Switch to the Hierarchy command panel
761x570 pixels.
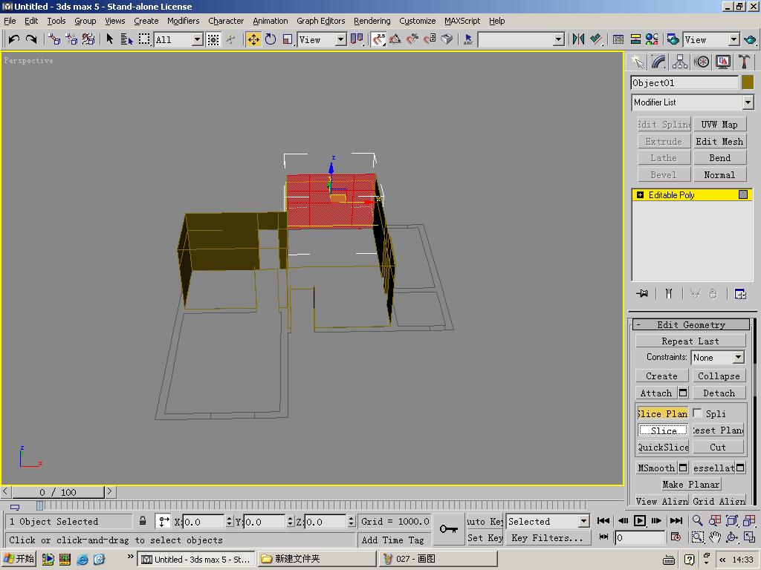680,62
